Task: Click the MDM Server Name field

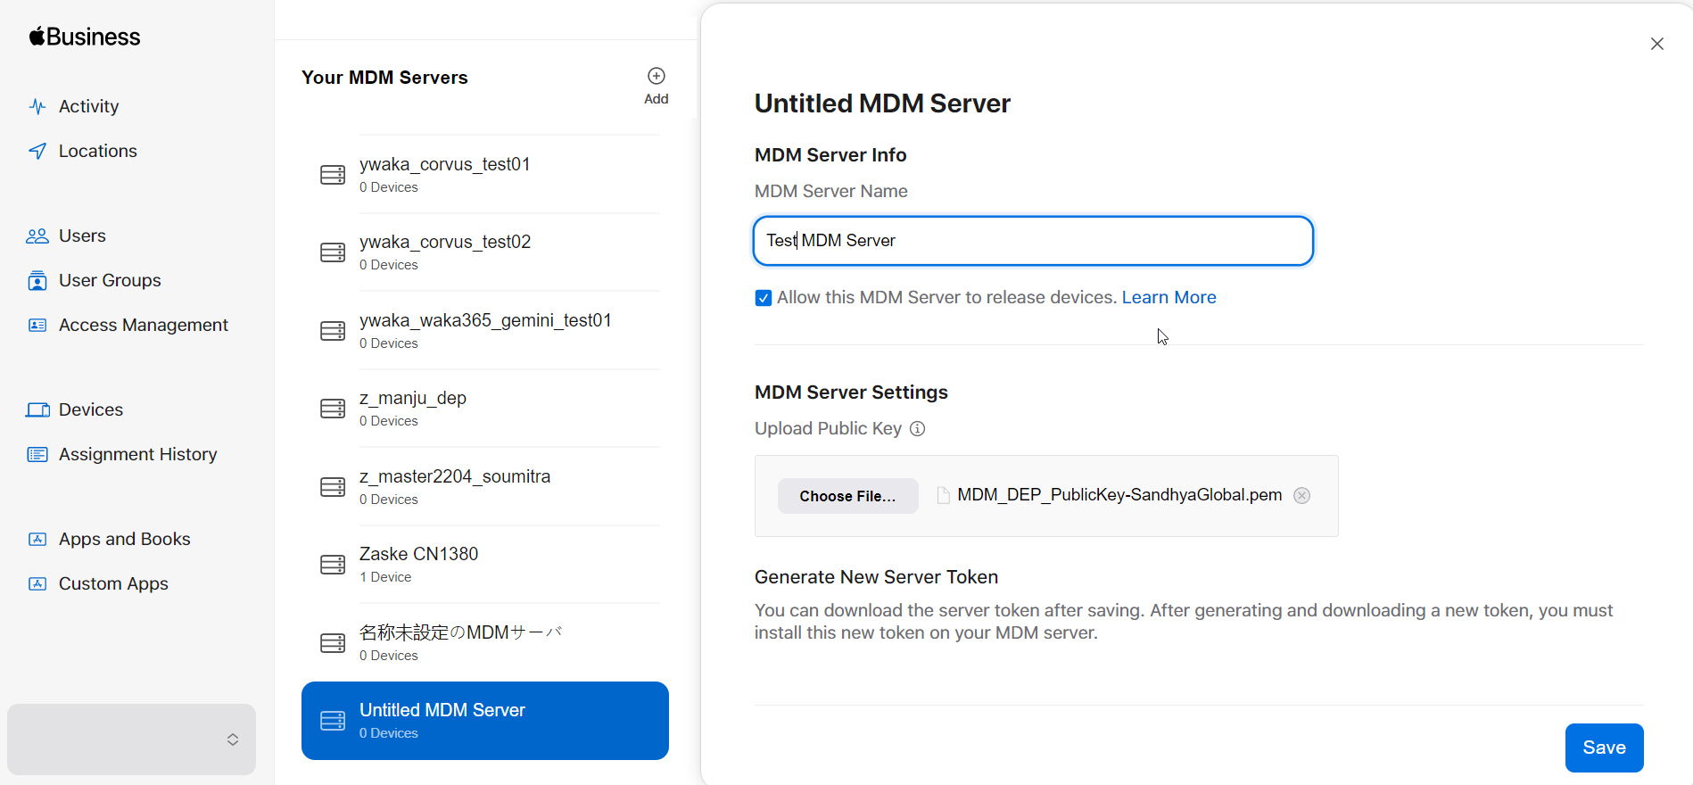Action: 1033,241
